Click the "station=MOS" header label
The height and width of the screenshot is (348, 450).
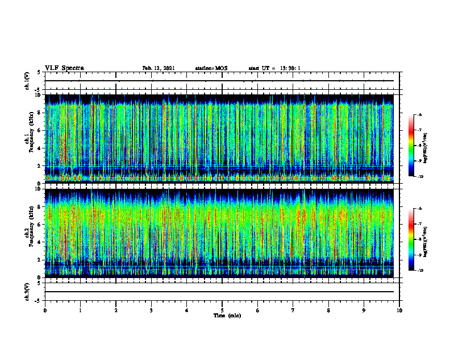point(211,68)
